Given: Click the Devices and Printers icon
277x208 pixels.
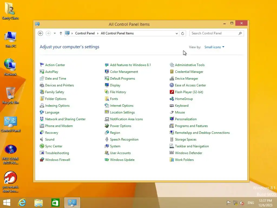Looking at the screenshot, I should (x=42, y=85).
